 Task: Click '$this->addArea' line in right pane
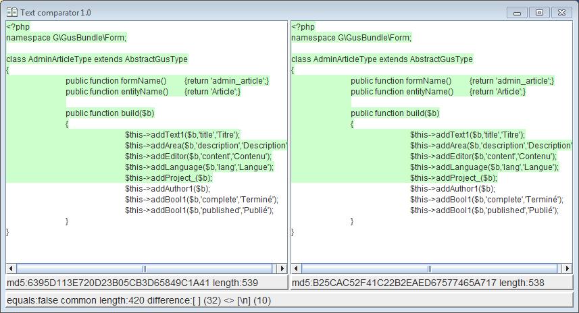click(x=491, y=146)
